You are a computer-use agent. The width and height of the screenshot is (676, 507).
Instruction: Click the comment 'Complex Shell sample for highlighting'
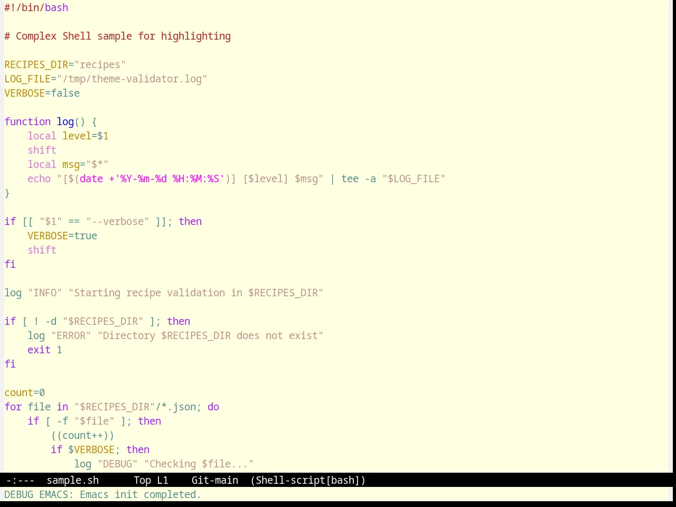[x=123, y=36]
